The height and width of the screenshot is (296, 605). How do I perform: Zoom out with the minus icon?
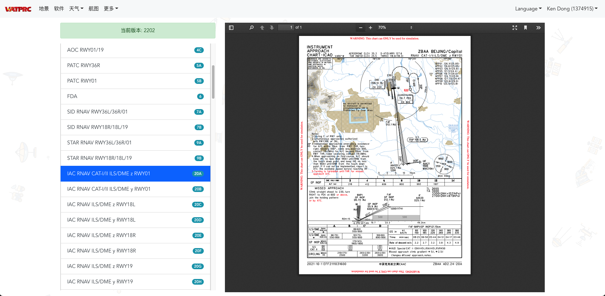point(361,28)
